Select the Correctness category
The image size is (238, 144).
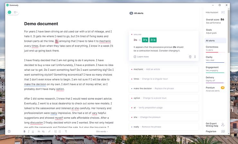point(215,49)
